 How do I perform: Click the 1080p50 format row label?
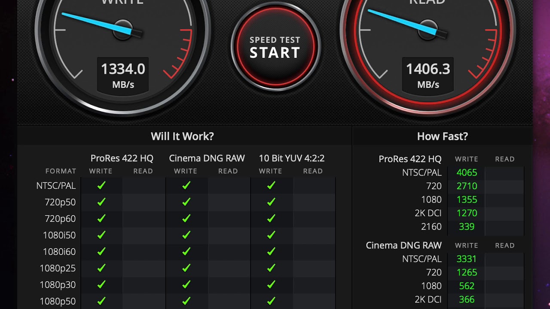click(58, 301)
